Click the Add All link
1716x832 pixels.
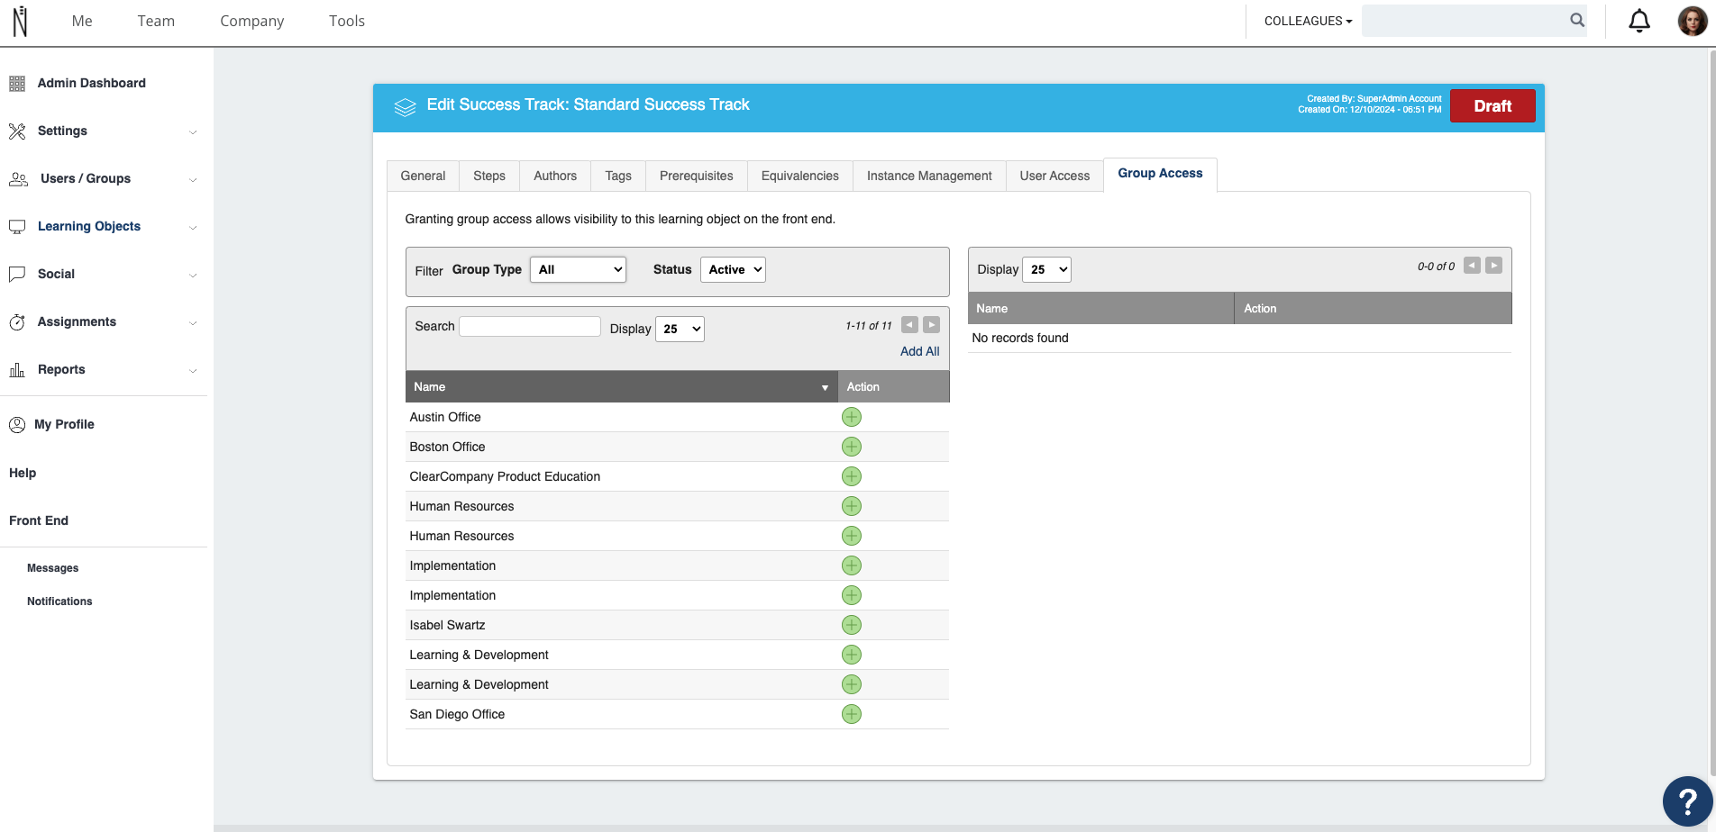point(919,351)
